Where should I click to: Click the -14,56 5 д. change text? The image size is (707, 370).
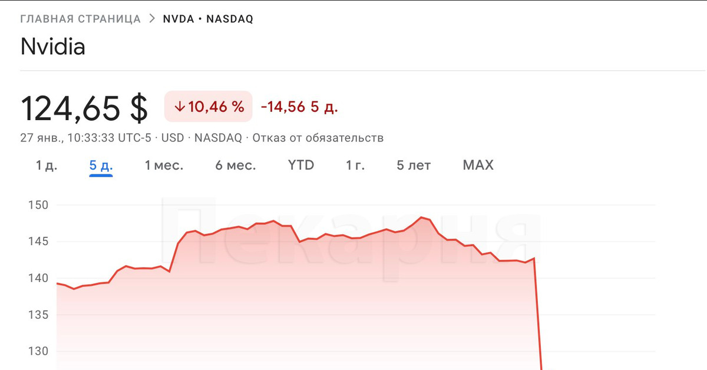pyautogui.click(x=299, y=107)
